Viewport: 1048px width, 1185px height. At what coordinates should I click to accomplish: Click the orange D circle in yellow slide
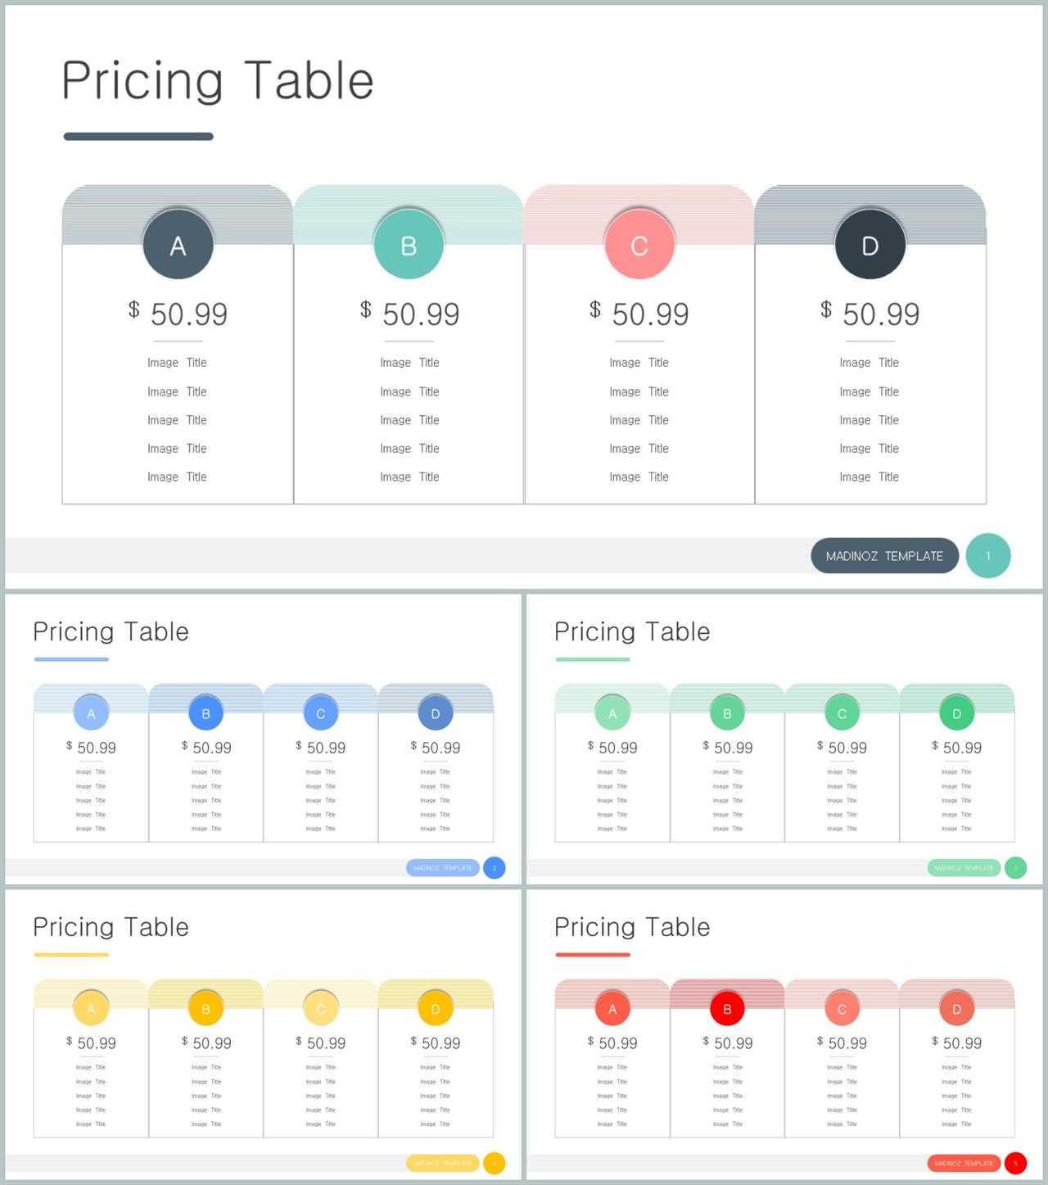tap(435, 1009)
